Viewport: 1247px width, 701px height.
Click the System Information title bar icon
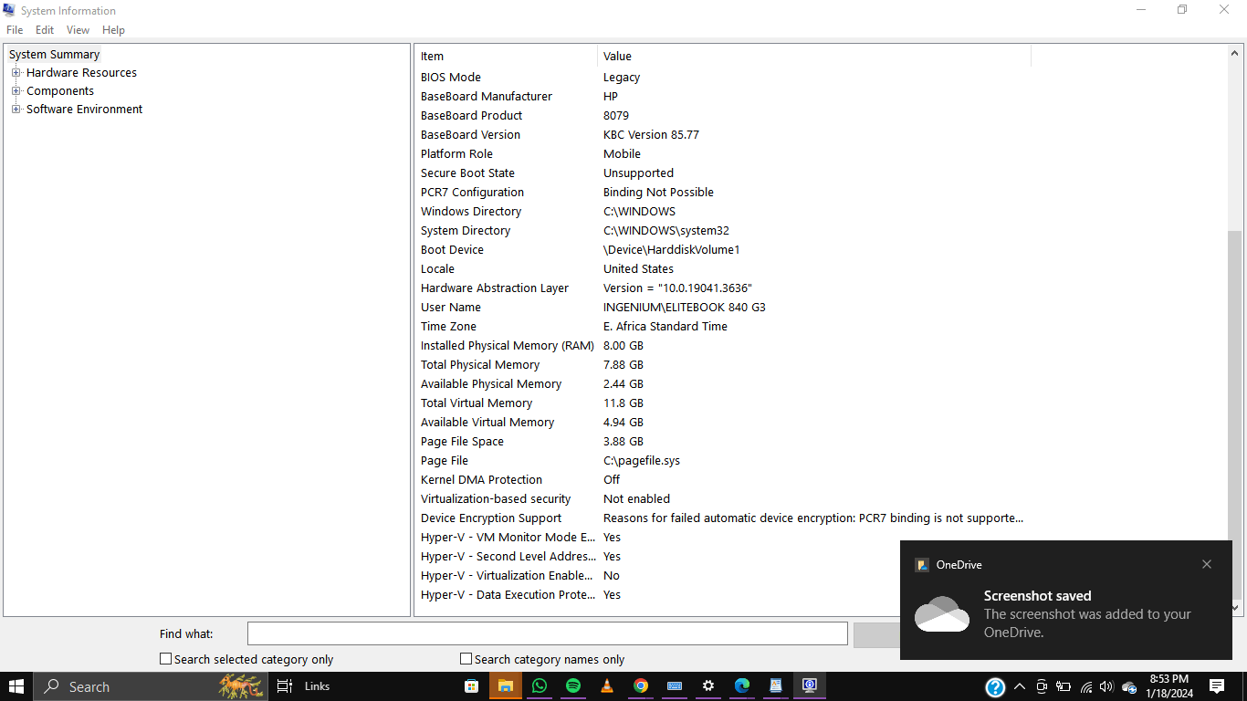point(9,10)
